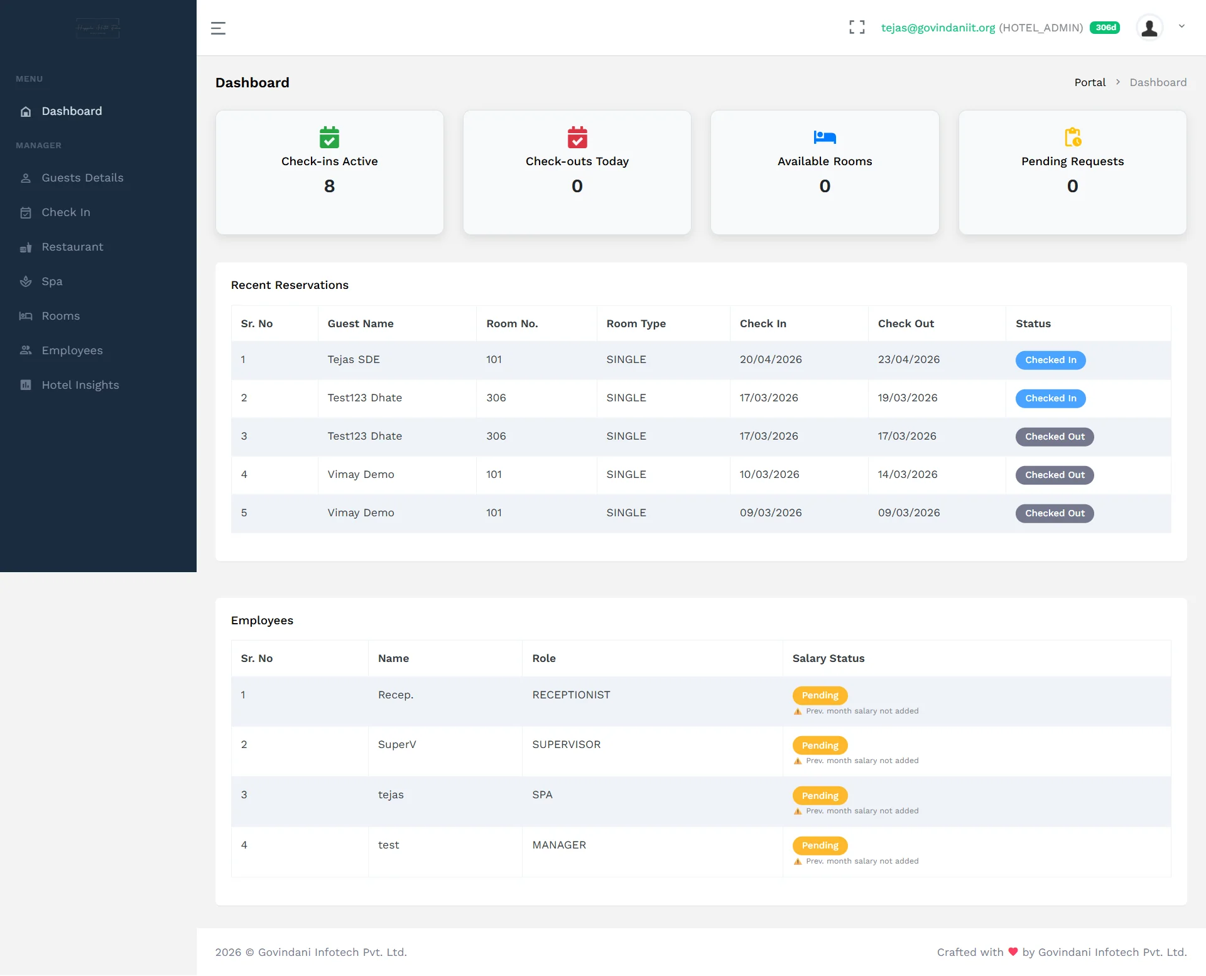This screenshot has width=1206, height=976.
Task: Click the Spa lotus icon
Action: pyautogui.click(x=26, y=281)
